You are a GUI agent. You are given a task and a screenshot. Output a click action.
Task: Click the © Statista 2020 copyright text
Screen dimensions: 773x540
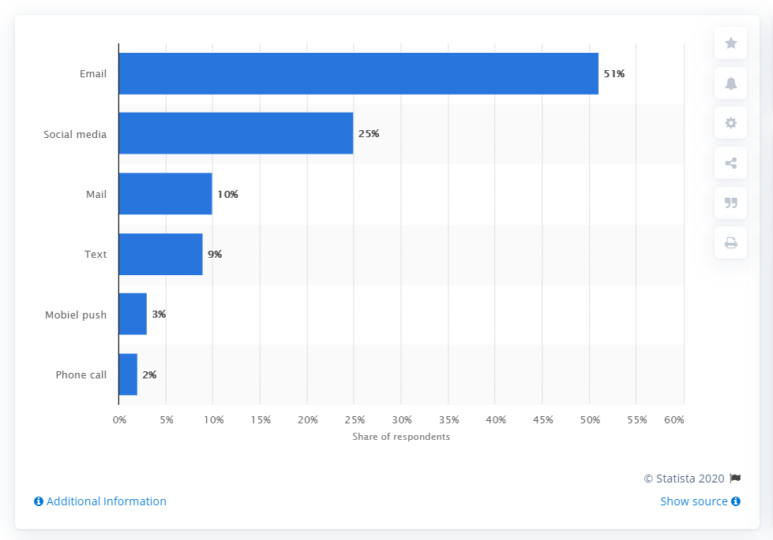684,479
